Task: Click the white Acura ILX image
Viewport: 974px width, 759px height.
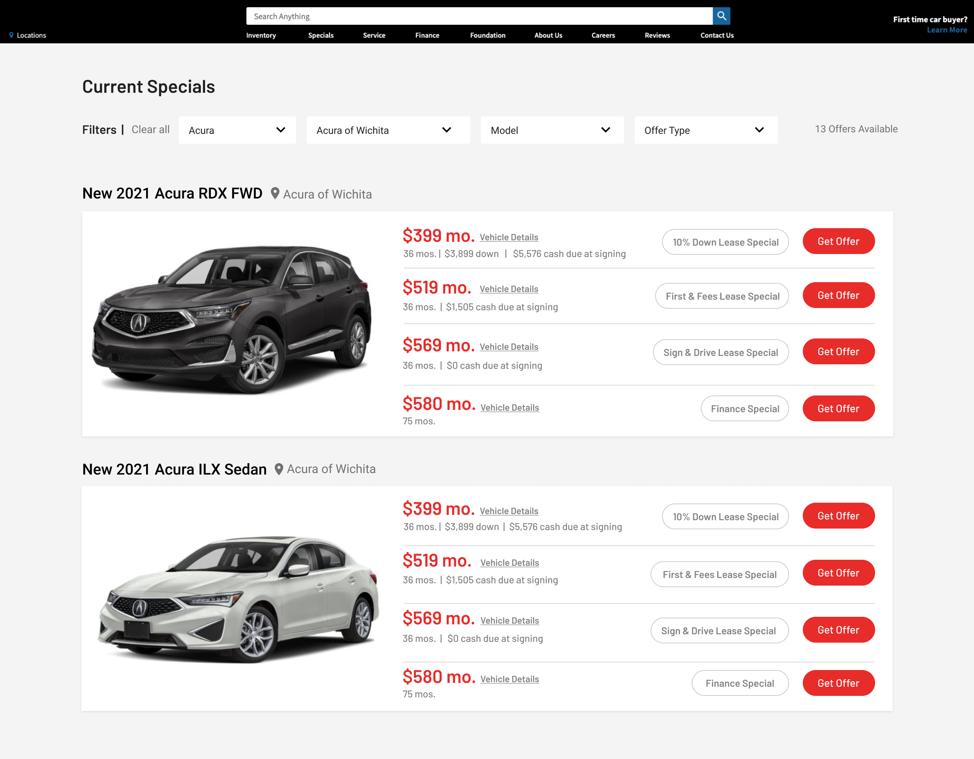Action: (238, 599)
